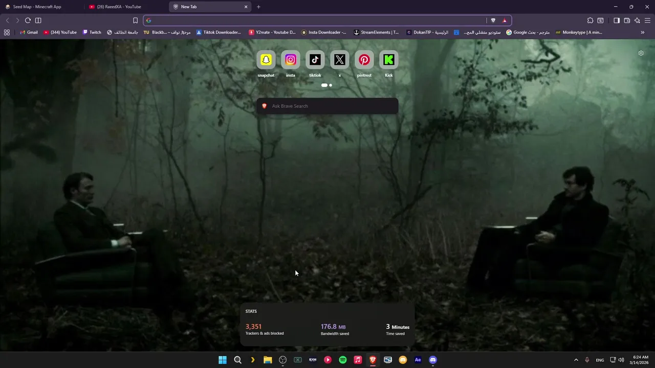Reload the current page
The image size is (655, 368).
(28, 20)
